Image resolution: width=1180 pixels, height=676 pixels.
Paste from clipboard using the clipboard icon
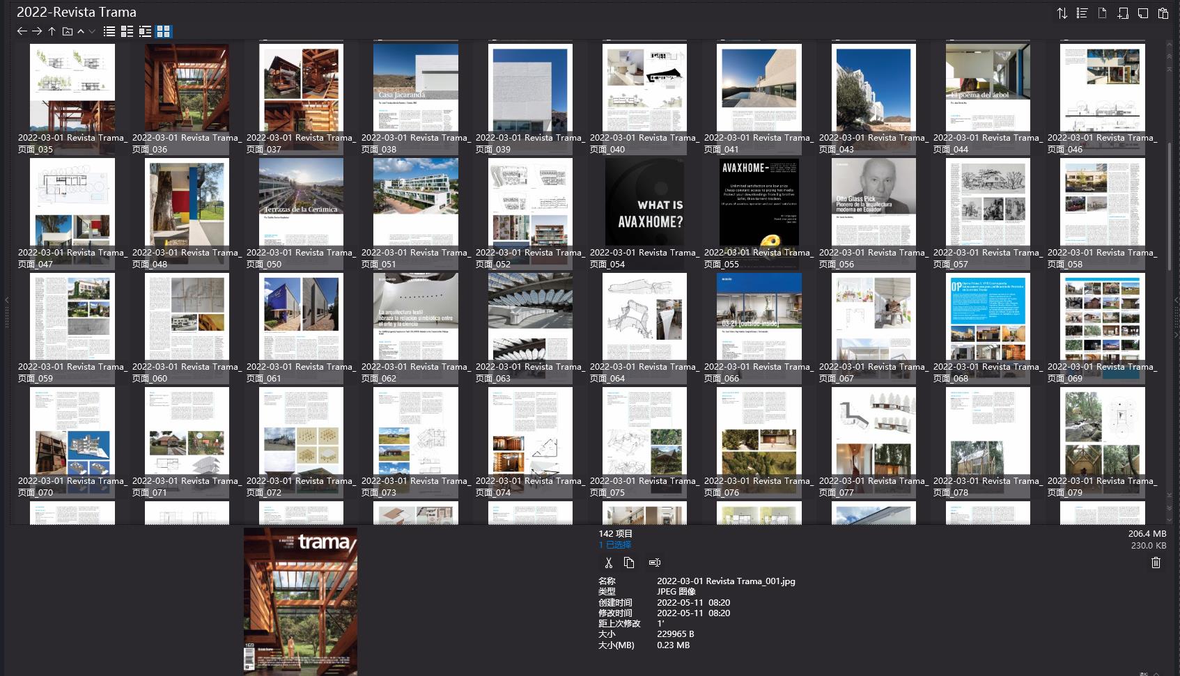click(1162, 13)
